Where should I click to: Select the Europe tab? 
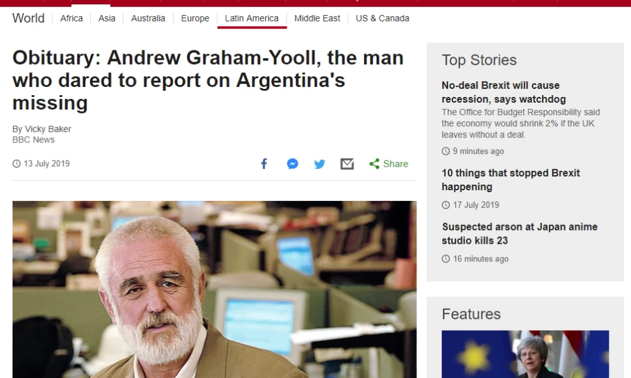195,18
